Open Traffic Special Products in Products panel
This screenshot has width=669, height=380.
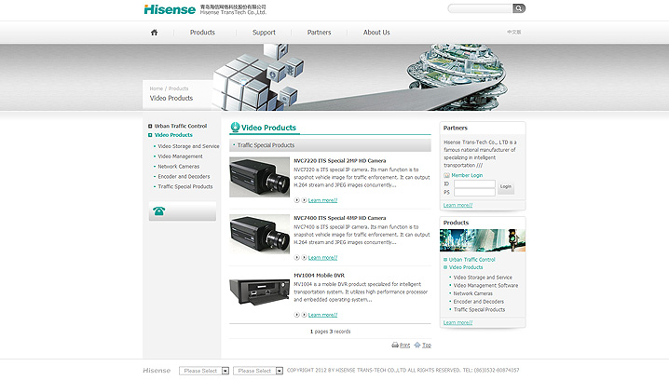pos(479,309)
